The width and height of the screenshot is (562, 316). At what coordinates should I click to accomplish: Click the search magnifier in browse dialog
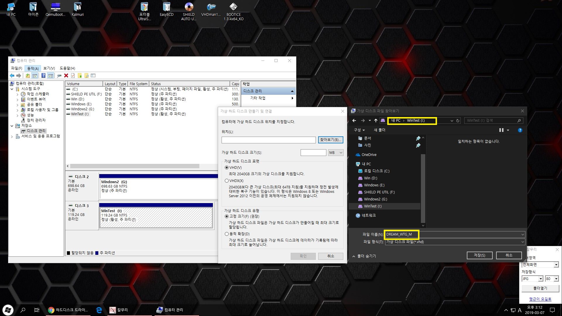click(519, 121)
